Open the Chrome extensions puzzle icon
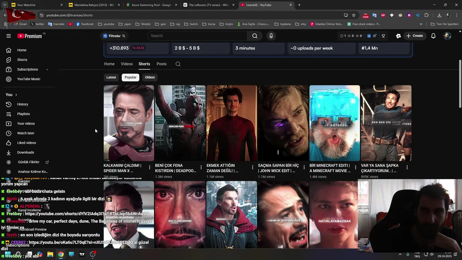This screenshot has height=260, width=462. [x=426, y=15]
